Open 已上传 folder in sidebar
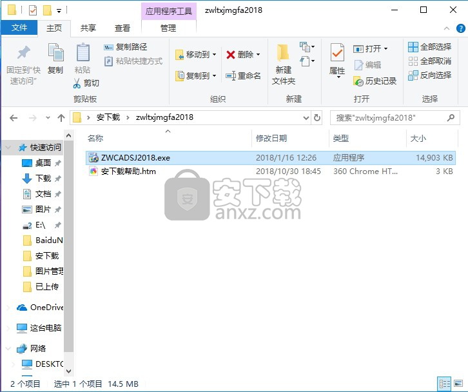 (41, 287)
